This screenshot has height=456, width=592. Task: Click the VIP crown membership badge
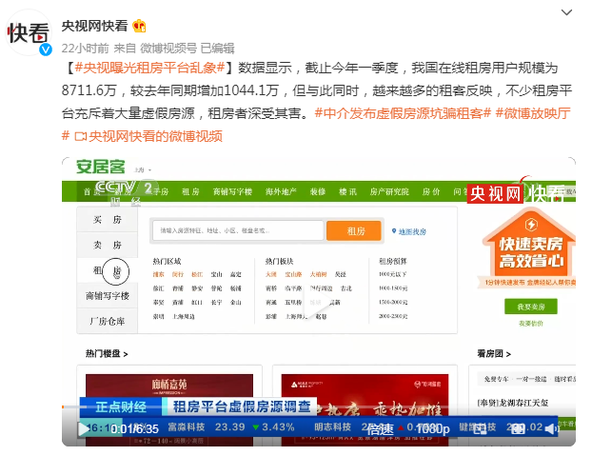coord(139,26)
